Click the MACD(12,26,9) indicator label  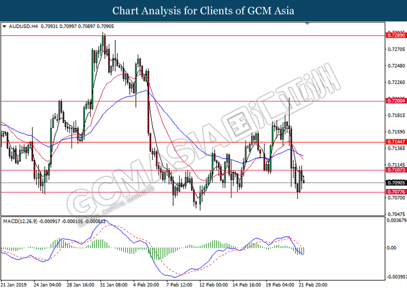[20, 222]
